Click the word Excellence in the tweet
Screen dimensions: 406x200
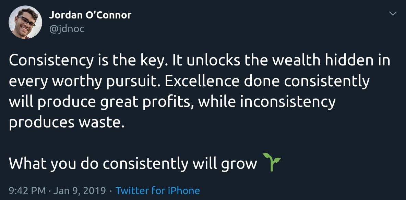click(x=202, y=82)
